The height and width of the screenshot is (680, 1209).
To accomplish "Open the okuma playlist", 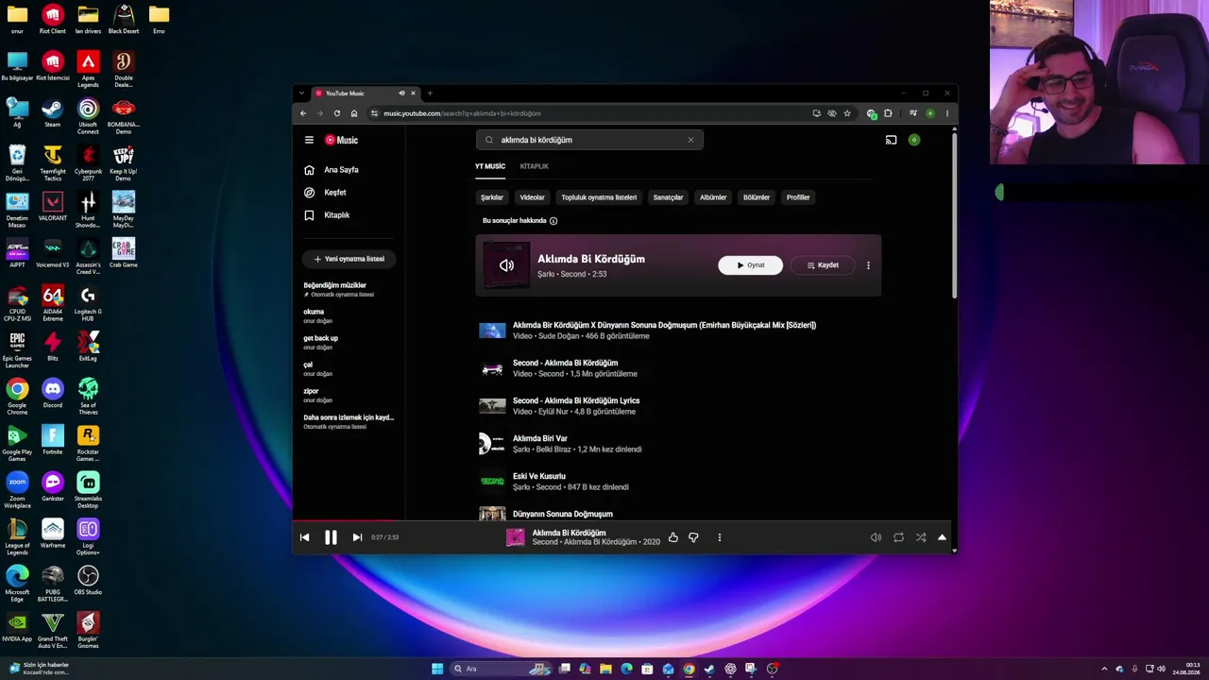I will tap(317, 315).
